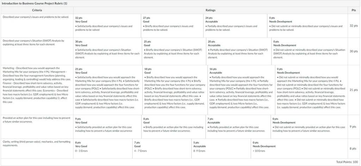Choose the 25 pts Good SWOT rating

click(174, 51)
